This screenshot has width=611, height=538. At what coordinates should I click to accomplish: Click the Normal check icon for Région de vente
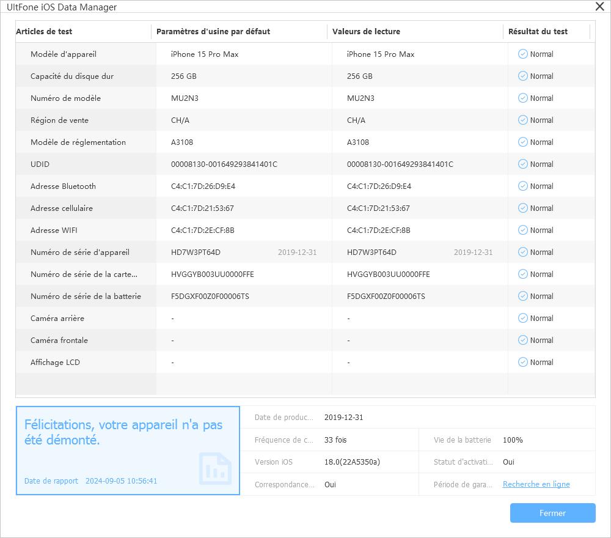[x=522, y=120]
